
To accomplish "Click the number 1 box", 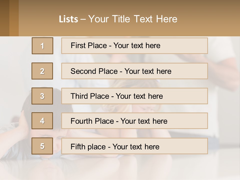I will tap(42, 46).
